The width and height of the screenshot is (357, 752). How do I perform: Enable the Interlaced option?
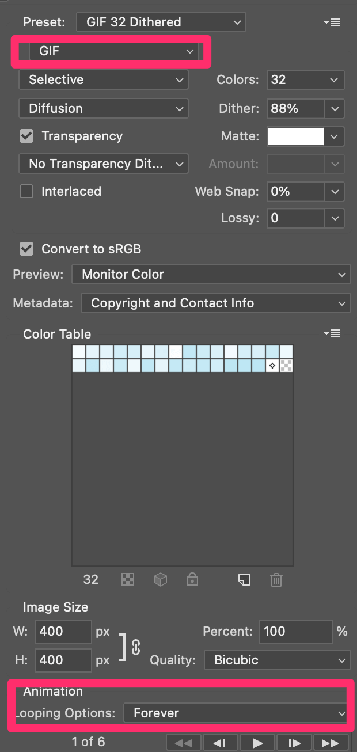[x=26, y=191]
